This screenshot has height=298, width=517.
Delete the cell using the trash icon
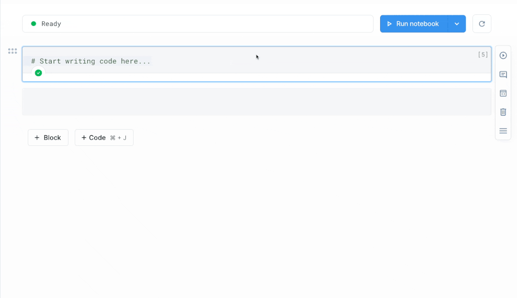503,112
